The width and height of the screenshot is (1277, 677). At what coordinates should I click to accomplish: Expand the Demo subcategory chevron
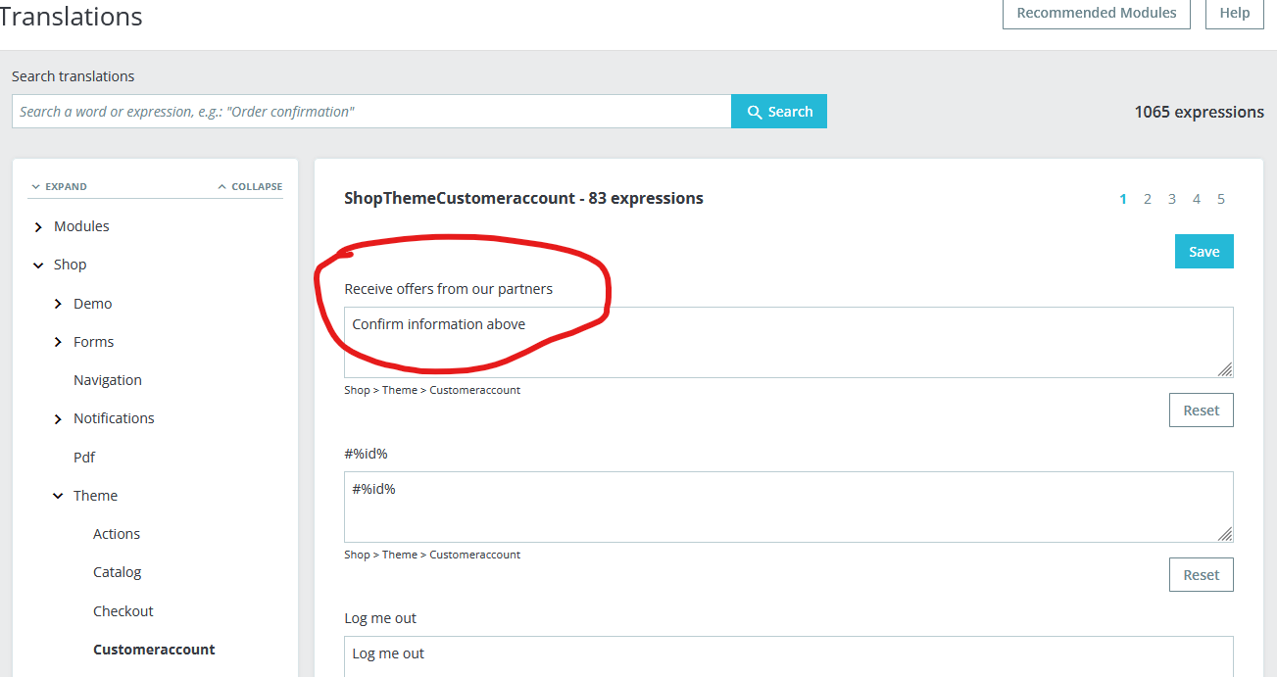click(x=58, y=305)
